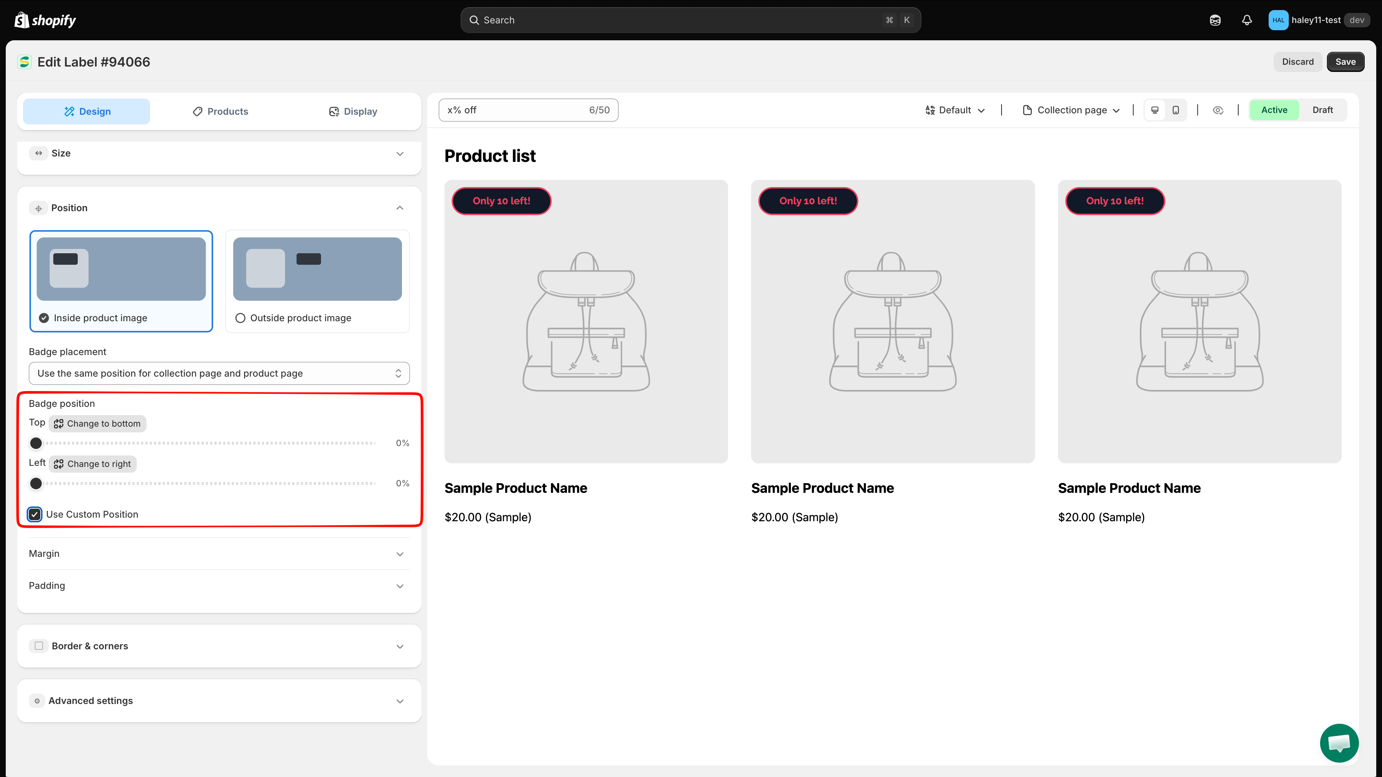Click the Advanced settings gear icon
This screenshot has width=1382, height=777.
(37, 701)
